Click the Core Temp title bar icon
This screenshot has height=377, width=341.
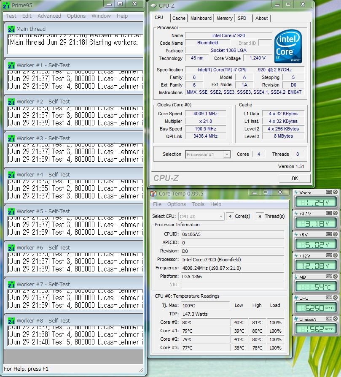(x=153, y=193)
